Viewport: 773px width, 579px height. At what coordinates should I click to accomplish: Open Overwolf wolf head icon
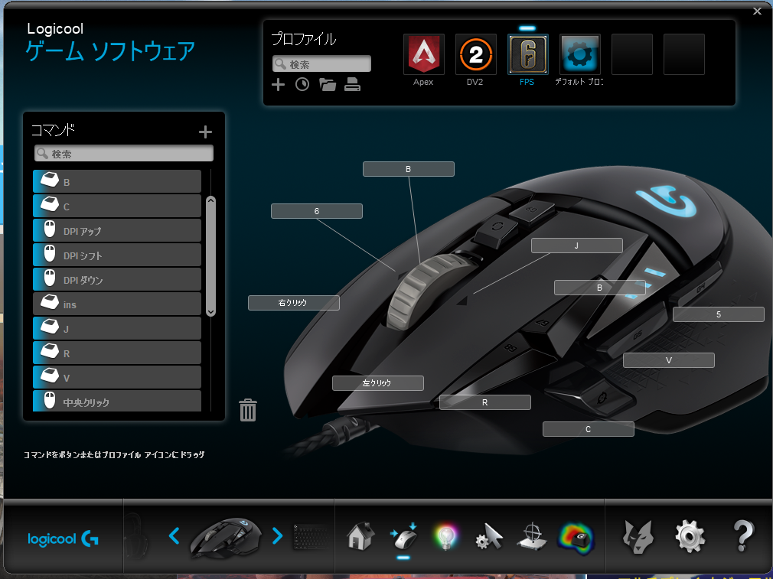[x=637, y=537]
